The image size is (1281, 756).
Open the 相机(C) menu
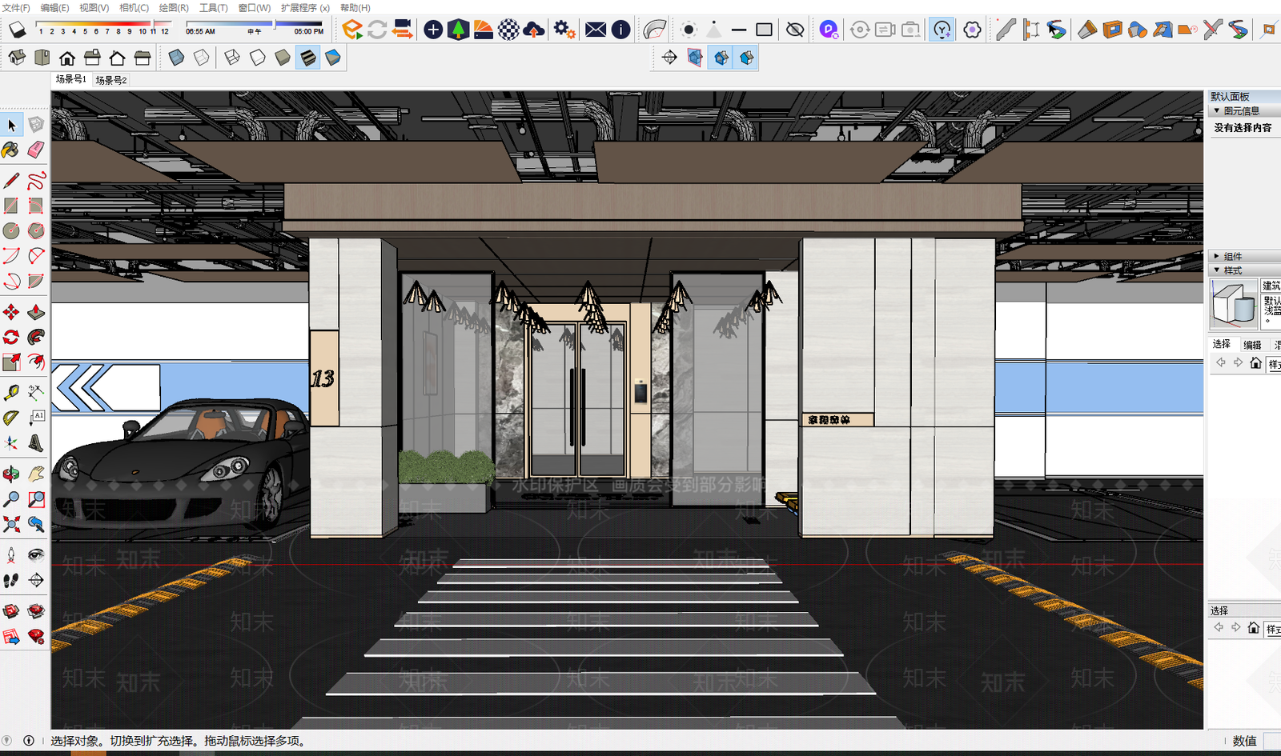tap(134, 8)
